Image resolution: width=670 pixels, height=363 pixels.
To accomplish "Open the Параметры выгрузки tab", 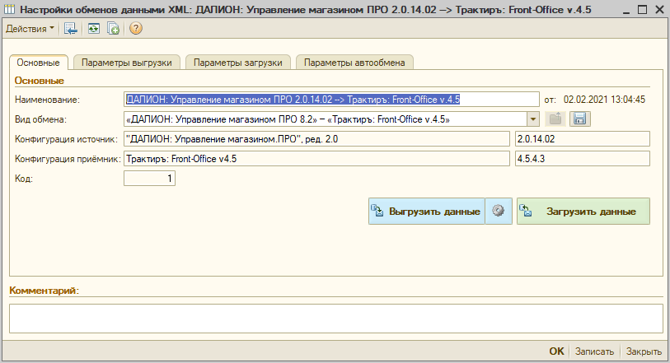I will (x=126, y=63).
